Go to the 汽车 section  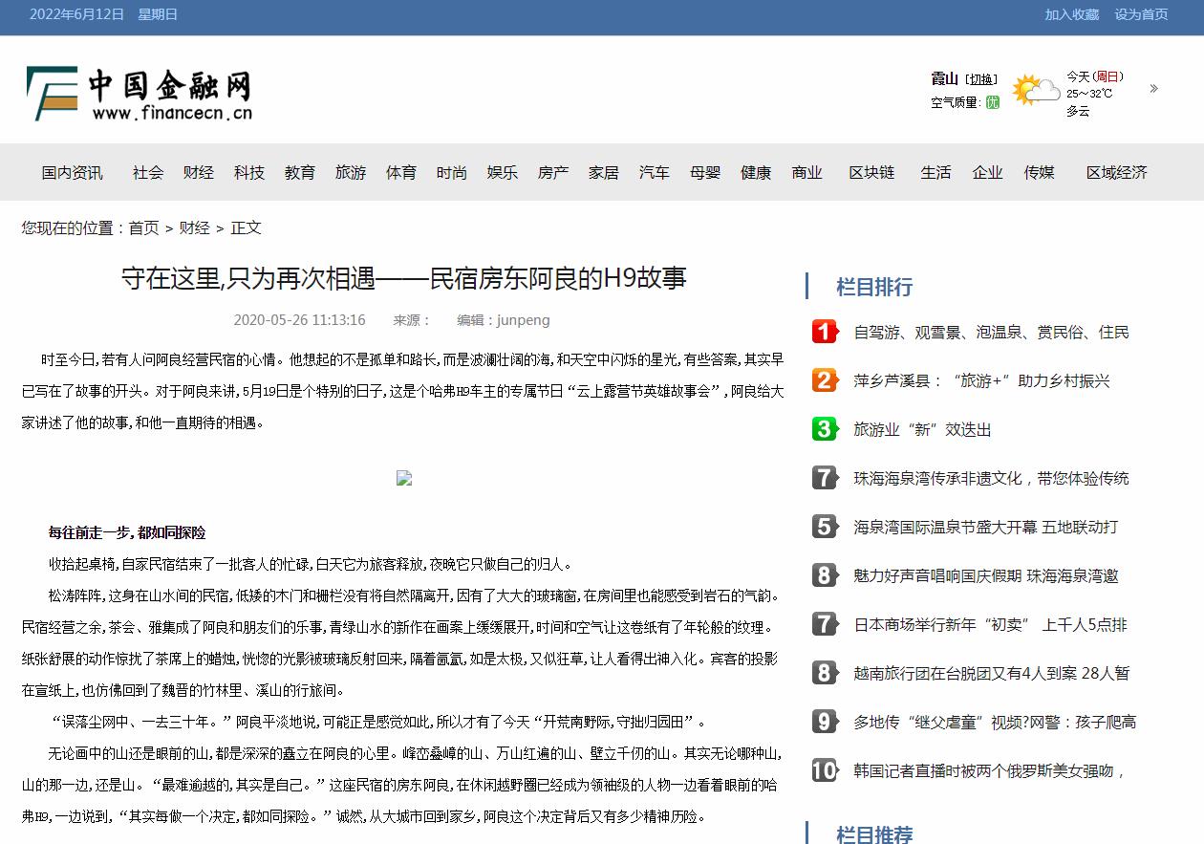tap(655, 172)
